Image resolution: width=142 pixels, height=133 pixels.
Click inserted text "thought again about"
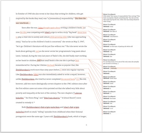pos(52,28)
